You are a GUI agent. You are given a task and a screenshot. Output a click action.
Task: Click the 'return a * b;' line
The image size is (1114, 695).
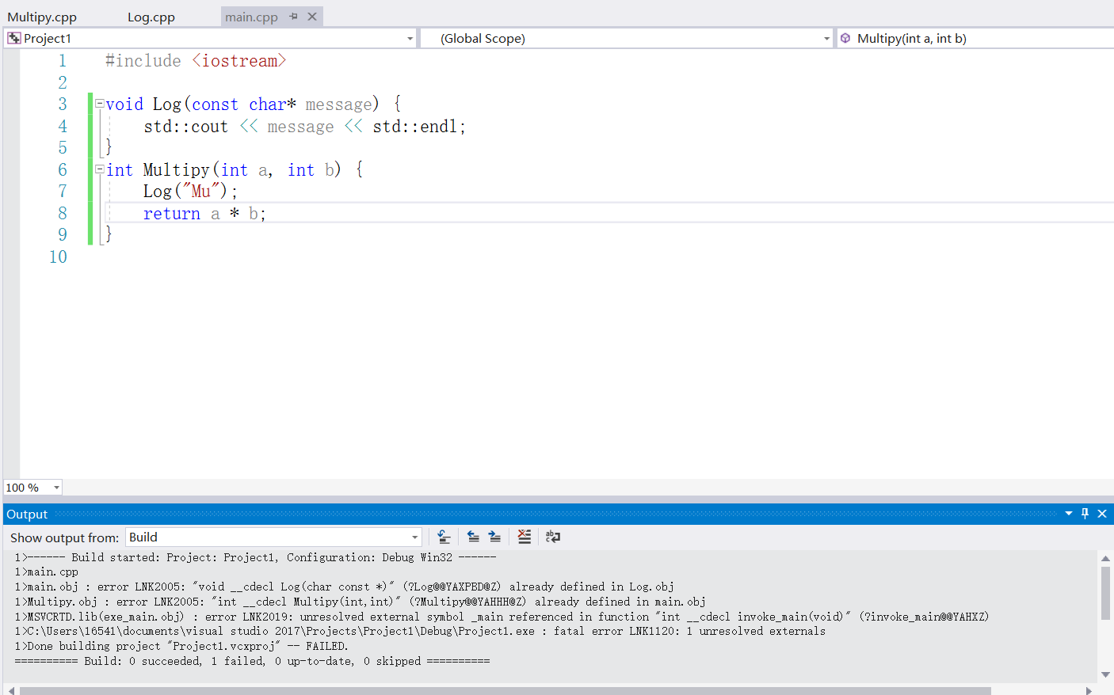pyautogui.click(x=204, y=214)
